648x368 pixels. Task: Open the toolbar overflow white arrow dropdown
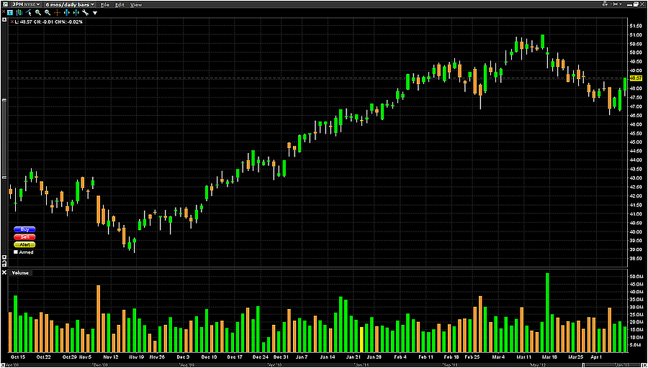pyautogui.click(x=94, y=13)
